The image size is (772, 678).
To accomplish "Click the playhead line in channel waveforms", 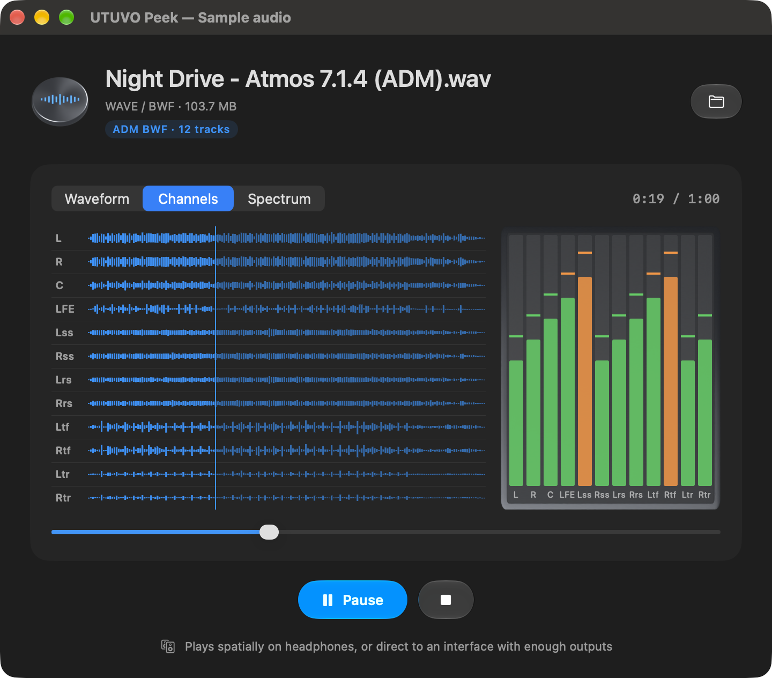I will 216,368.
